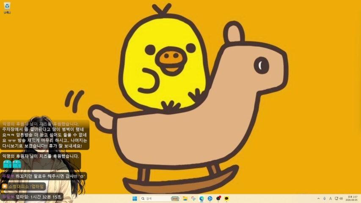Image resolution: width=361 pixels, height=203 pixels.
Task: Click the crown badge beside 소청대피소
Action: 5,187
